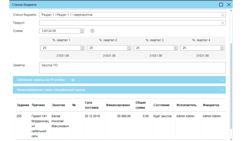Clear the Статья бюджета field with its X
The image size is (242, 141).
point(222,15)
